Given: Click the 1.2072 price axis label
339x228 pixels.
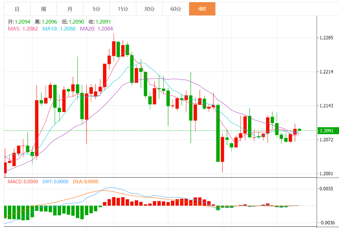Looking at the screenshot, I should coord(326,140).
